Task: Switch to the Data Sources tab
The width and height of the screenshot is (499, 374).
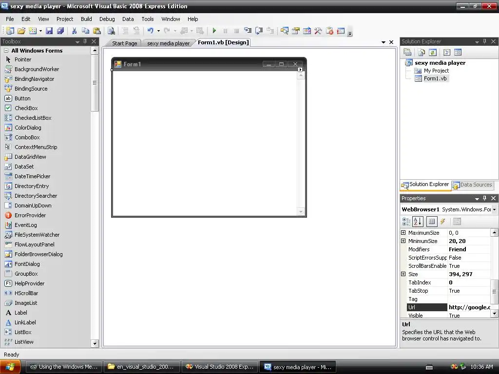Action: 473,185
